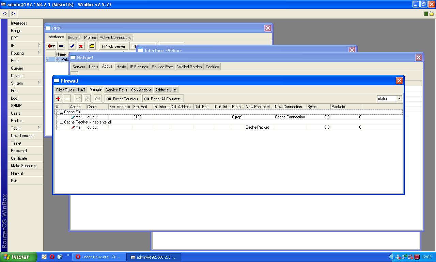436x262 pixels.
Task: Select the Secrets tab in ppp window
Action: (74, 38)
